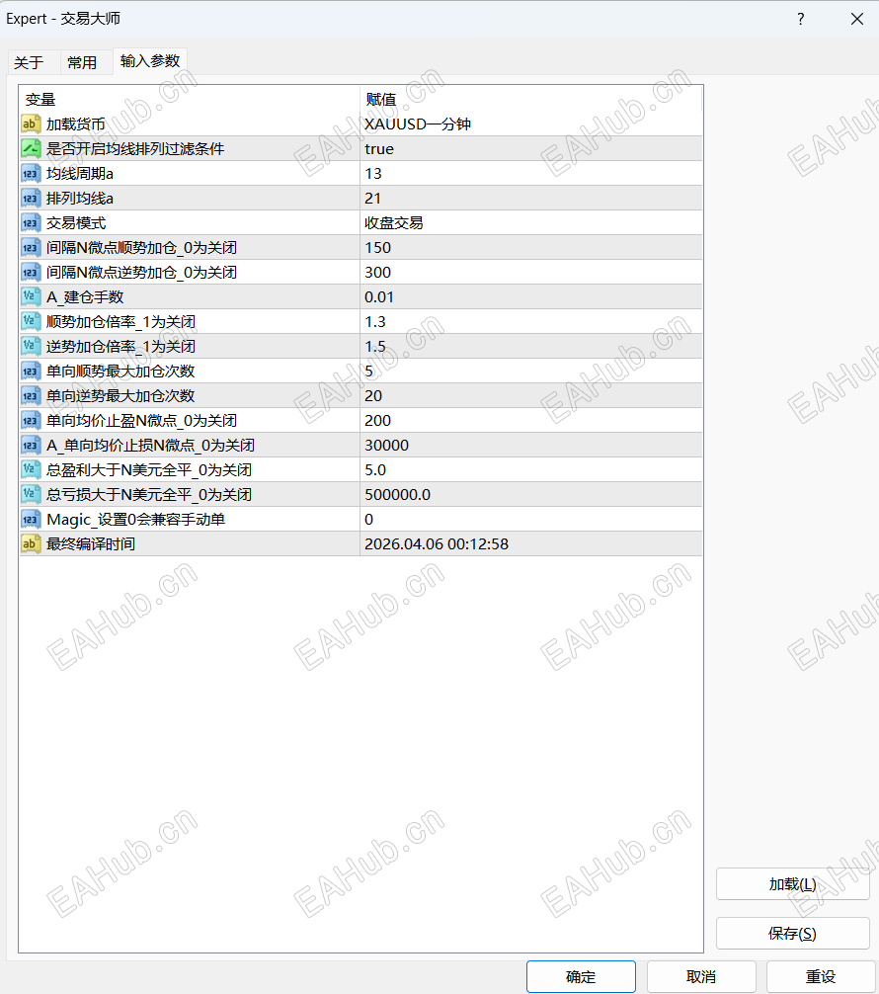Click the 保存(S) button
This screenshot has height=994, width=879.
point(792,933)
